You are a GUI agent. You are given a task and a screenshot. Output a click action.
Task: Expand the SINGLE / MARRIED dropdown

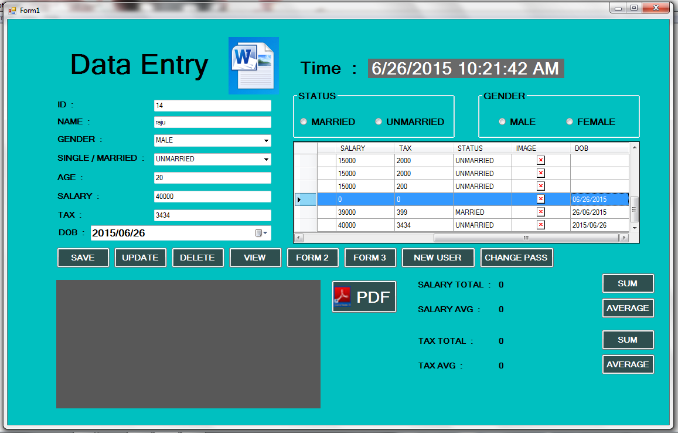coord(265,159)
